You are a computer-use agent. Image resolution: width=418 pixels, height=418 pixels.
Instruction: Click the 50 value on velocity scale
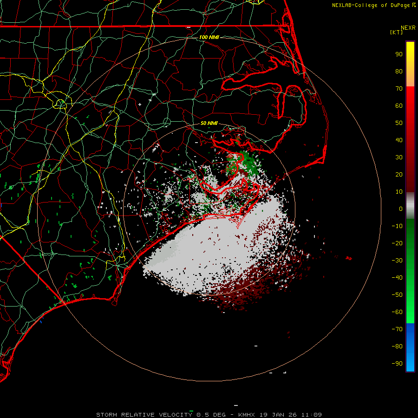(x=399, y=123)
